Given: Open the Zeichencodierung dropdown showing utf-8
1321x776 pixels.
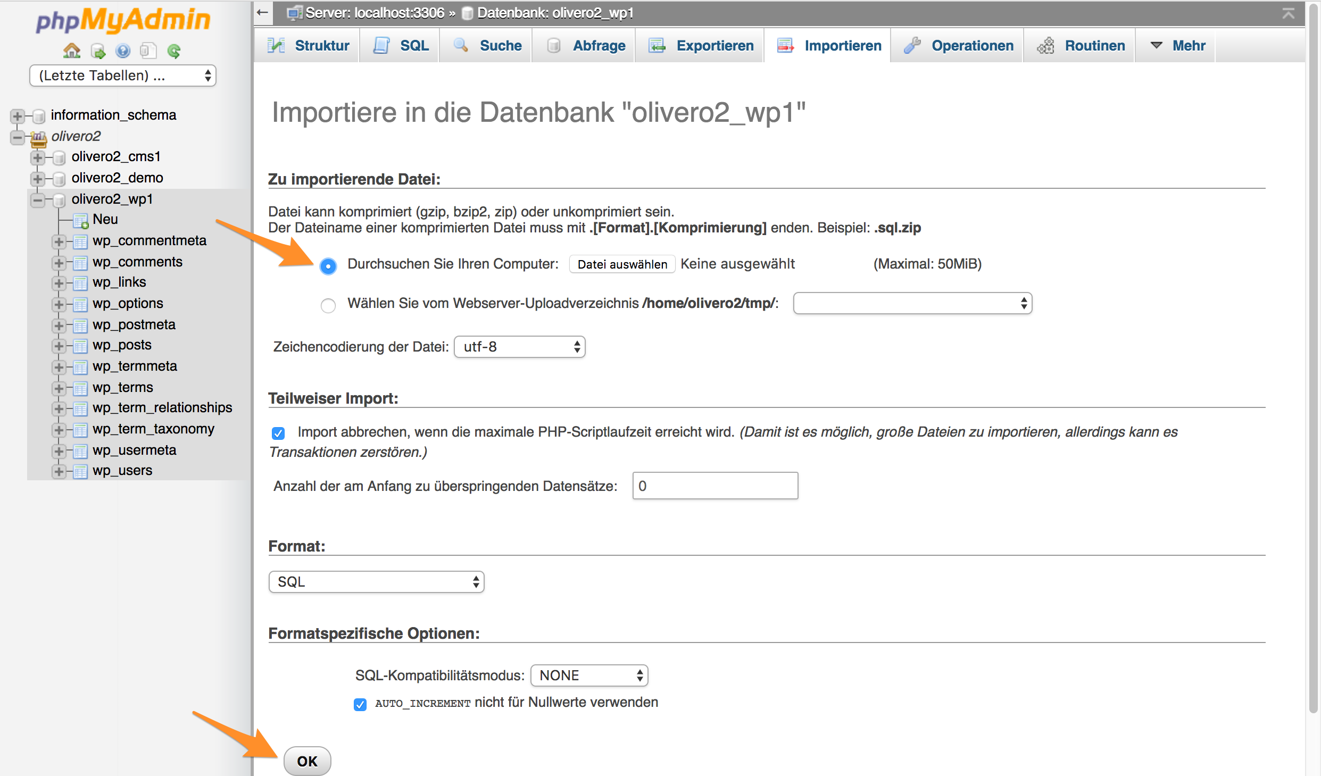Looking at the screenshot, I should pos(519,346).
